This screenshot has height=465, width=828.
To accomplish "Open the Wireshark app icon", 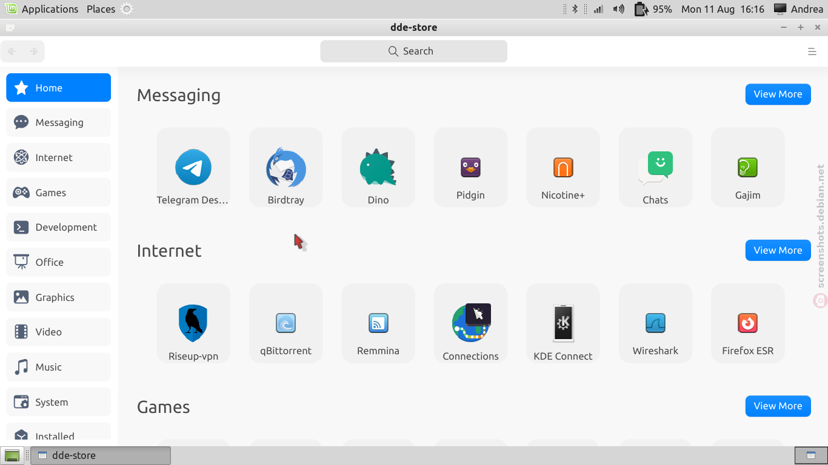I will click(655, 323).
